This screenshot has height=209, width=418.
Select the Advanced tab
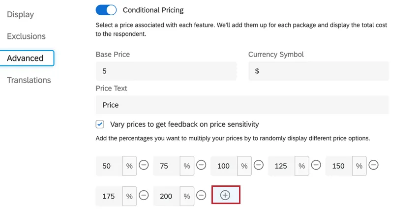click(26, 58)
